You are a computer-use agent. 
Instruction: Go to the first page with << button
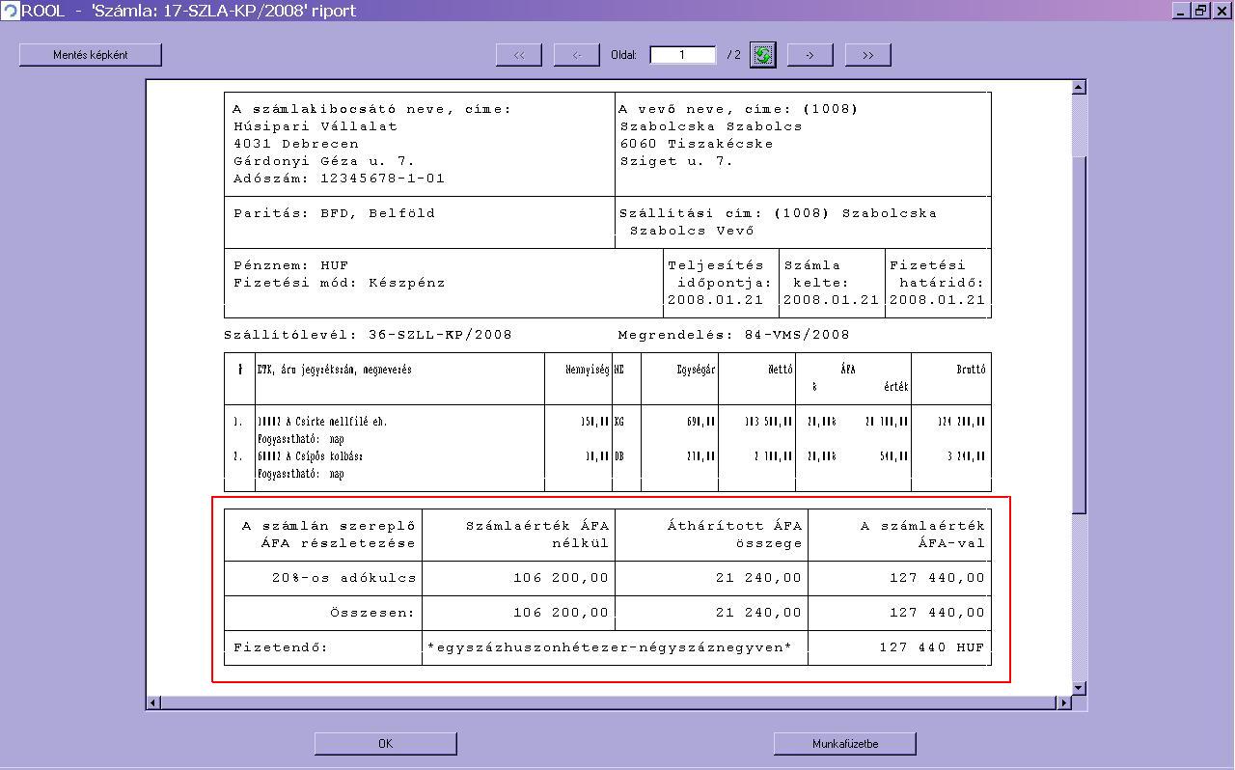click(x=519, y=55)
